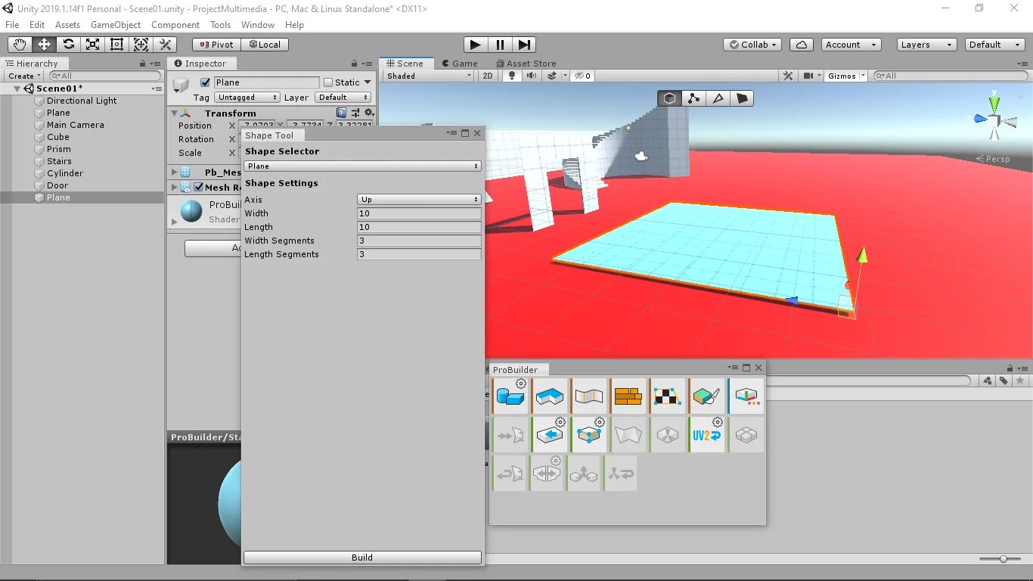This screenshot has height=581, width=1033.
Task: Select the Rect transform tool
Action: [116, 45]
